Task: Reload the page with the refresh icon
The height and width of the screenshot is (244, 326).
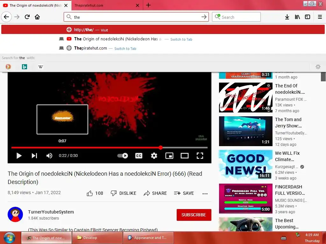Action: click(x=27, y=17)
